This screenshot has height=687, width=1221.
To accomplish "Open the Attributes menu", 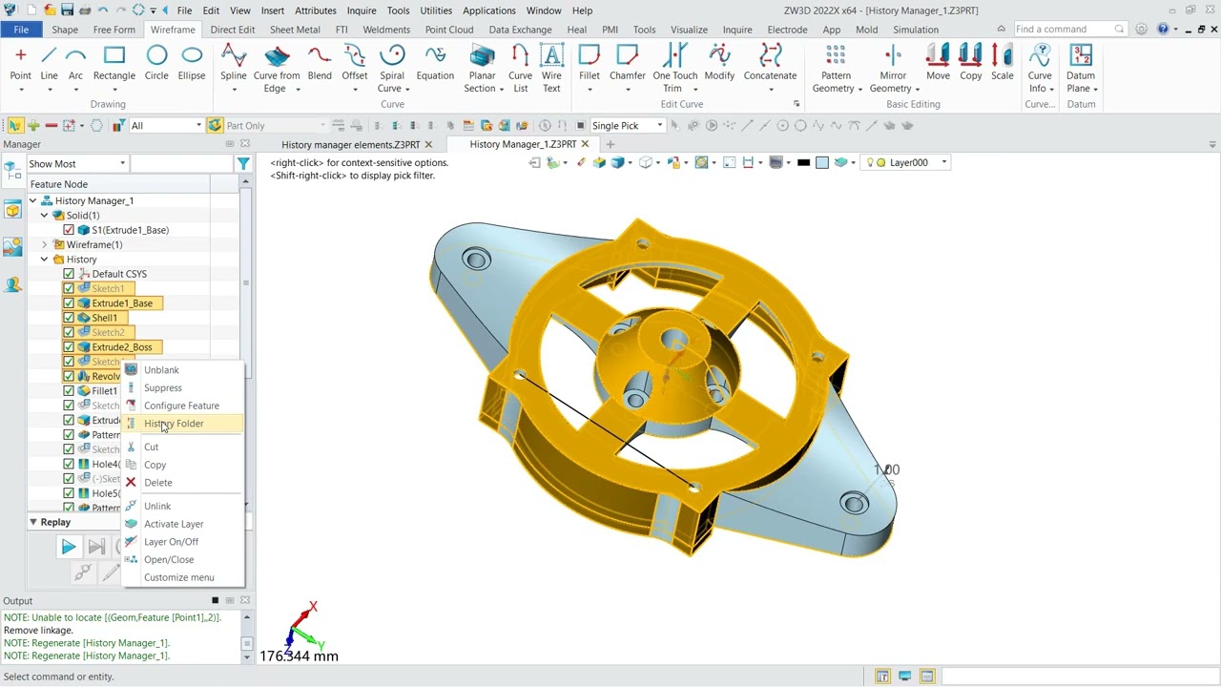I will pos(316,10).
